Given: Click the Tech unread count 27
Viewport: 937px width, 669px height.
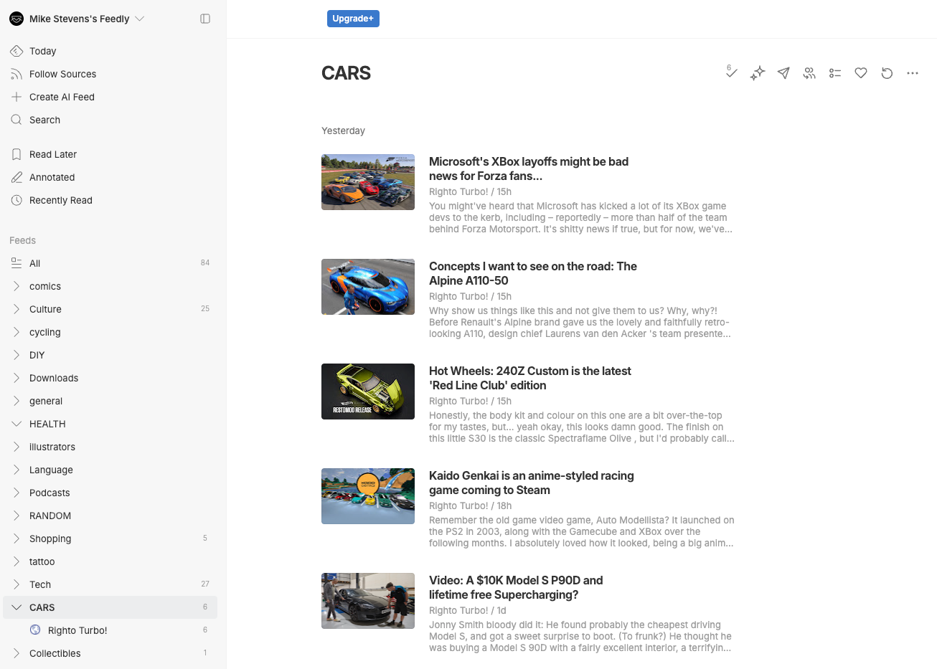Looking at the screenshot, I should tap(205, 584).
